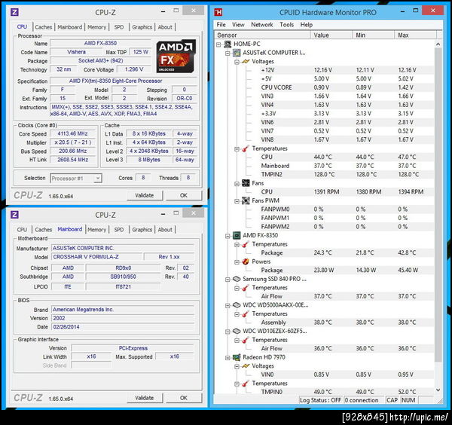The height and width of the screenshot is (425, 452).
Task: Click the CPU-Z logo in top window title bar
Action: point(14,12)
